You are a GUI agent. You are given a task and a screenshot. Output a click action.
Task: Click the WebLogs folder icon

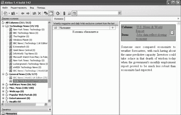pyautogui.click(x=7, y=91)
